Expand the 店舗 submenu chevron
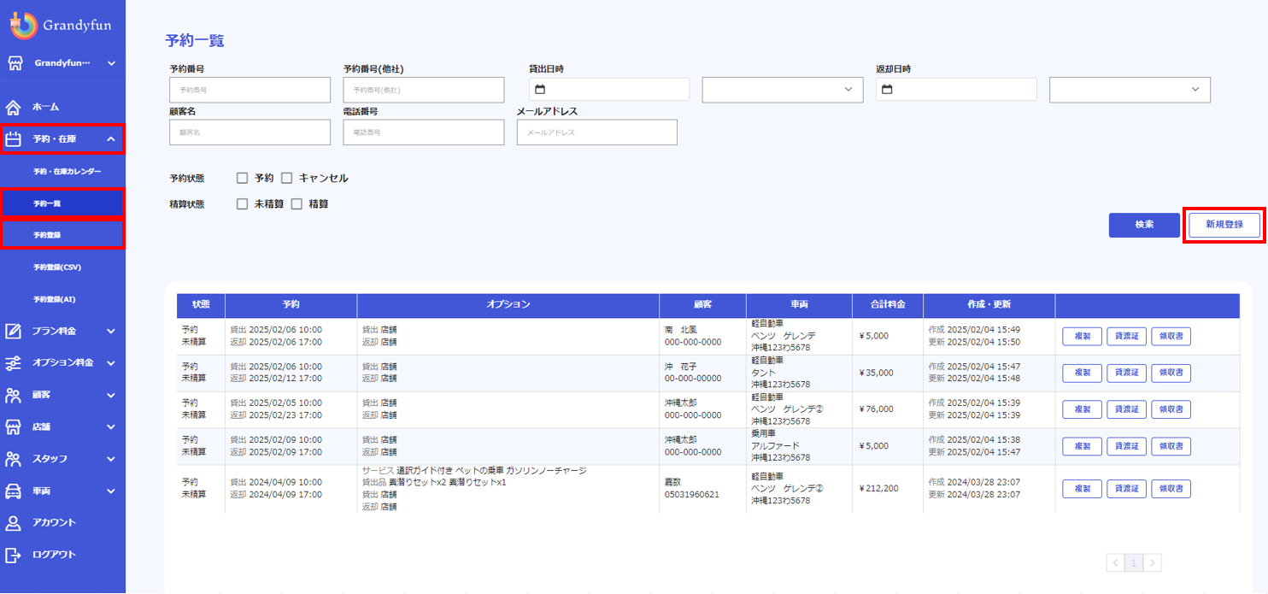The height and width of the screenshot is (594, 1268). [x=111, y=426]
